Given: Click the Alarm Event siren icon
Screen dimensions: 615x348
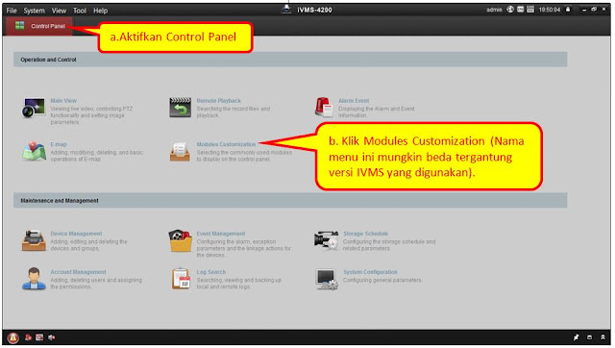Looking at the screenshot, I should tap(324, 107).
